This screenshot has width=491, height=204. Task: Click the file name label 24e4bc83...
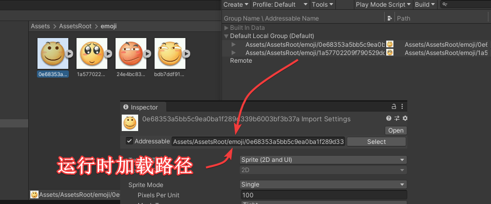click(x=131, y=75)
